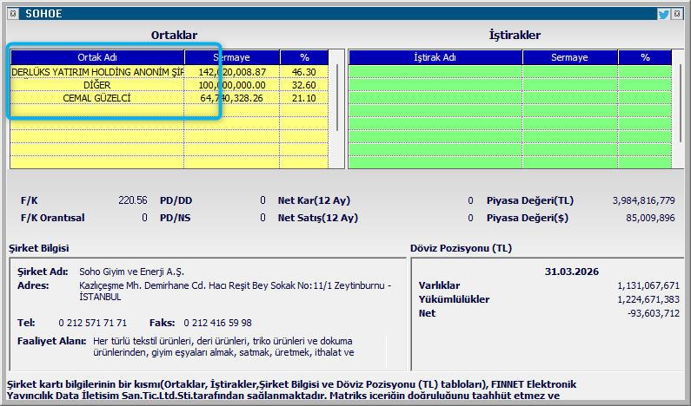The height and width of the screenshot is (406, 691).
Task: Click the Ortaklar table vertical scrollbar
Action: tap(337, 98)
